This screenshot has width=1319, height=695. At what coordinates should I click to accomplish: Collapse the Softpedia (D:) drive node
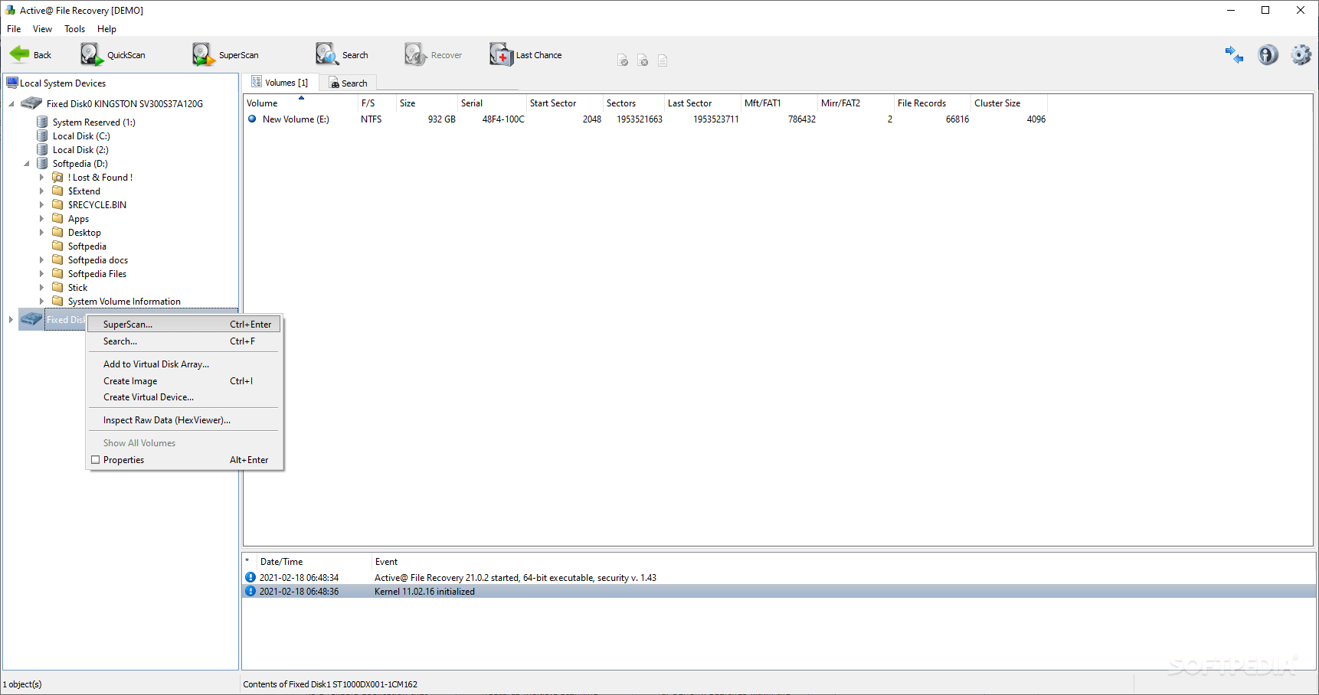tap(26, 163)
